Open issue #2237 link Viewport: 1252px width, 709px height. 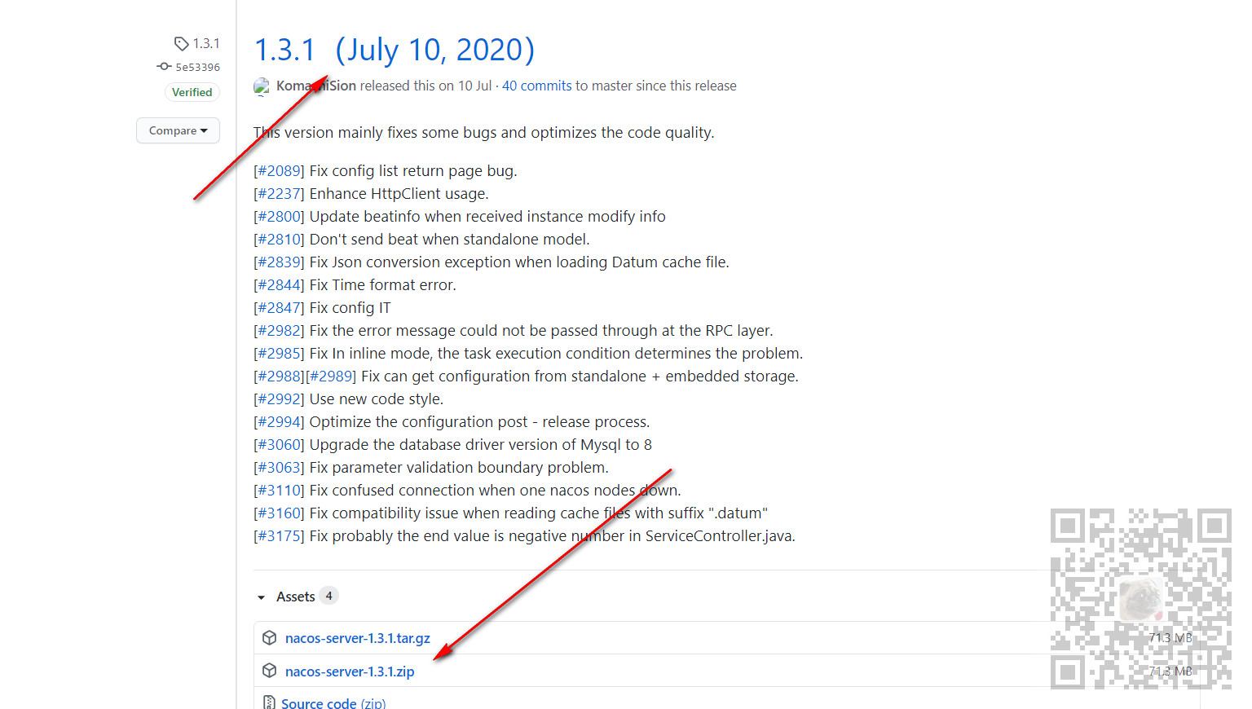point(279,193)
